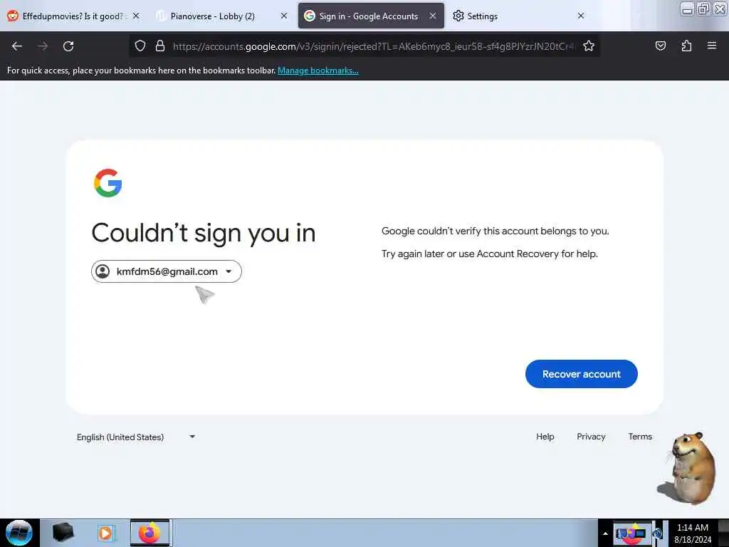Open the extensions puzzle icon
Viewport: 729px width, 547px height.
pyautogui.click(x=686, y=46)
